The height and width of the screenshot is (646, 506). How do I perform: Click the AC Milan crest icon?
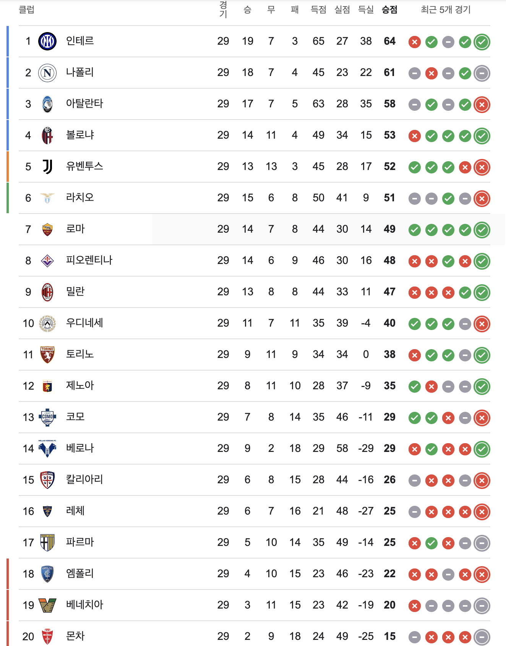[47, 292]
